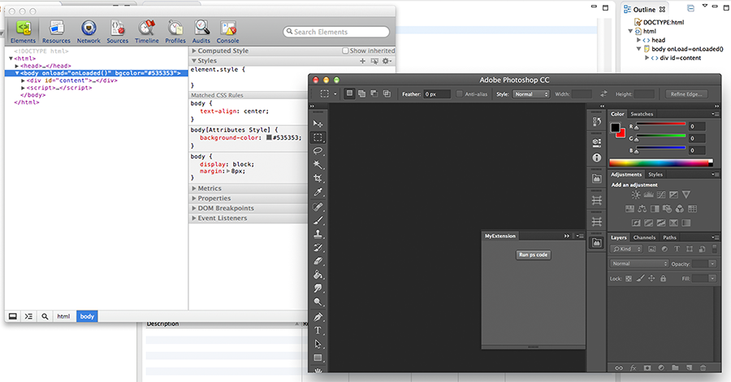Image resolution: width=731 pixels, height=382 pixels.
Task: Click the Intersect with selection mode icon
Action: 387,93
